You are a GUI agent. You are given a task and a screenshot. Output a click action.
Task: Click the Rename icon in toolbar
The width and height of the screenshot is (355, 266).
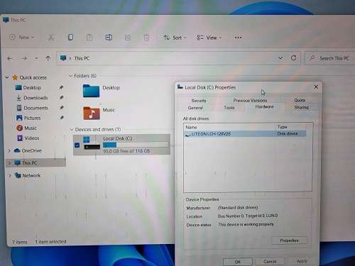coord(109,38)
